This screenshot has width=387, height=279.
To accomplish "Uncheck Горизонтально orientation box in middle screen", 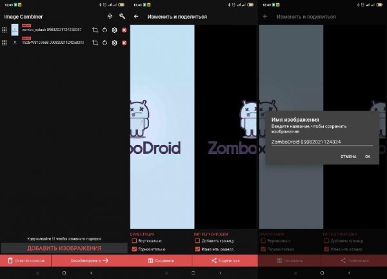I will point(134,249).
